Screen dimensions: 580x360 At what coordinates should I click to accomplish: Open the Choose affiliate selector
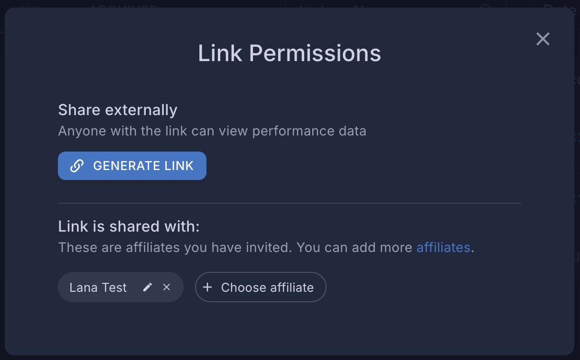pyautogui.click(x=267, y=288)
